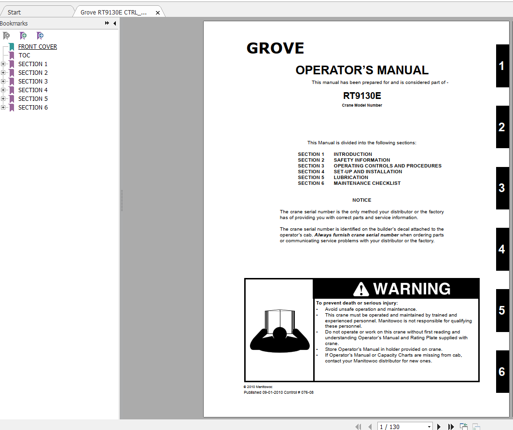Open the SECTION 4 bookmark

coord(33,90)
